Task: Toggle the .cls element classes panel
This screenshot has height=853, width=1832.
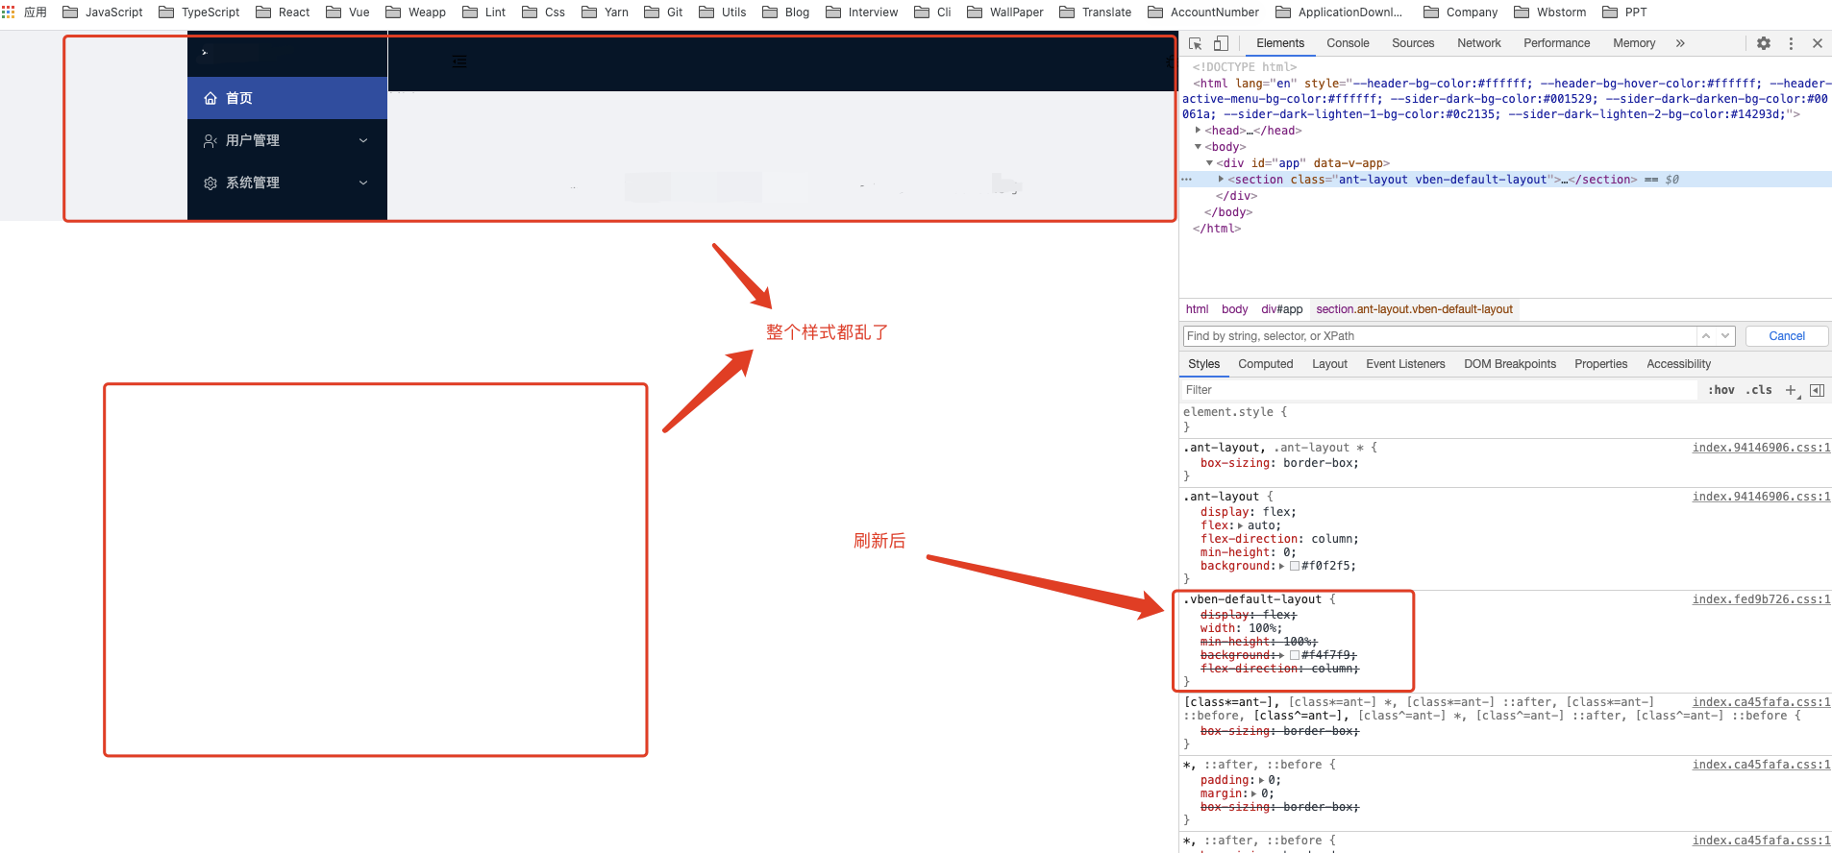Action: point(1759,390)
